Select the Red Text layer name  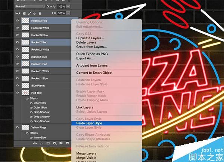coord(37,93)
